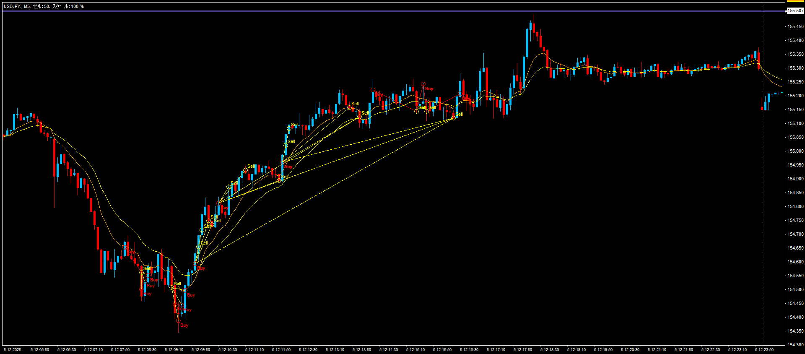
Task: Click the Sell marker where yellow lines converge
Action: tap(453, 118)
